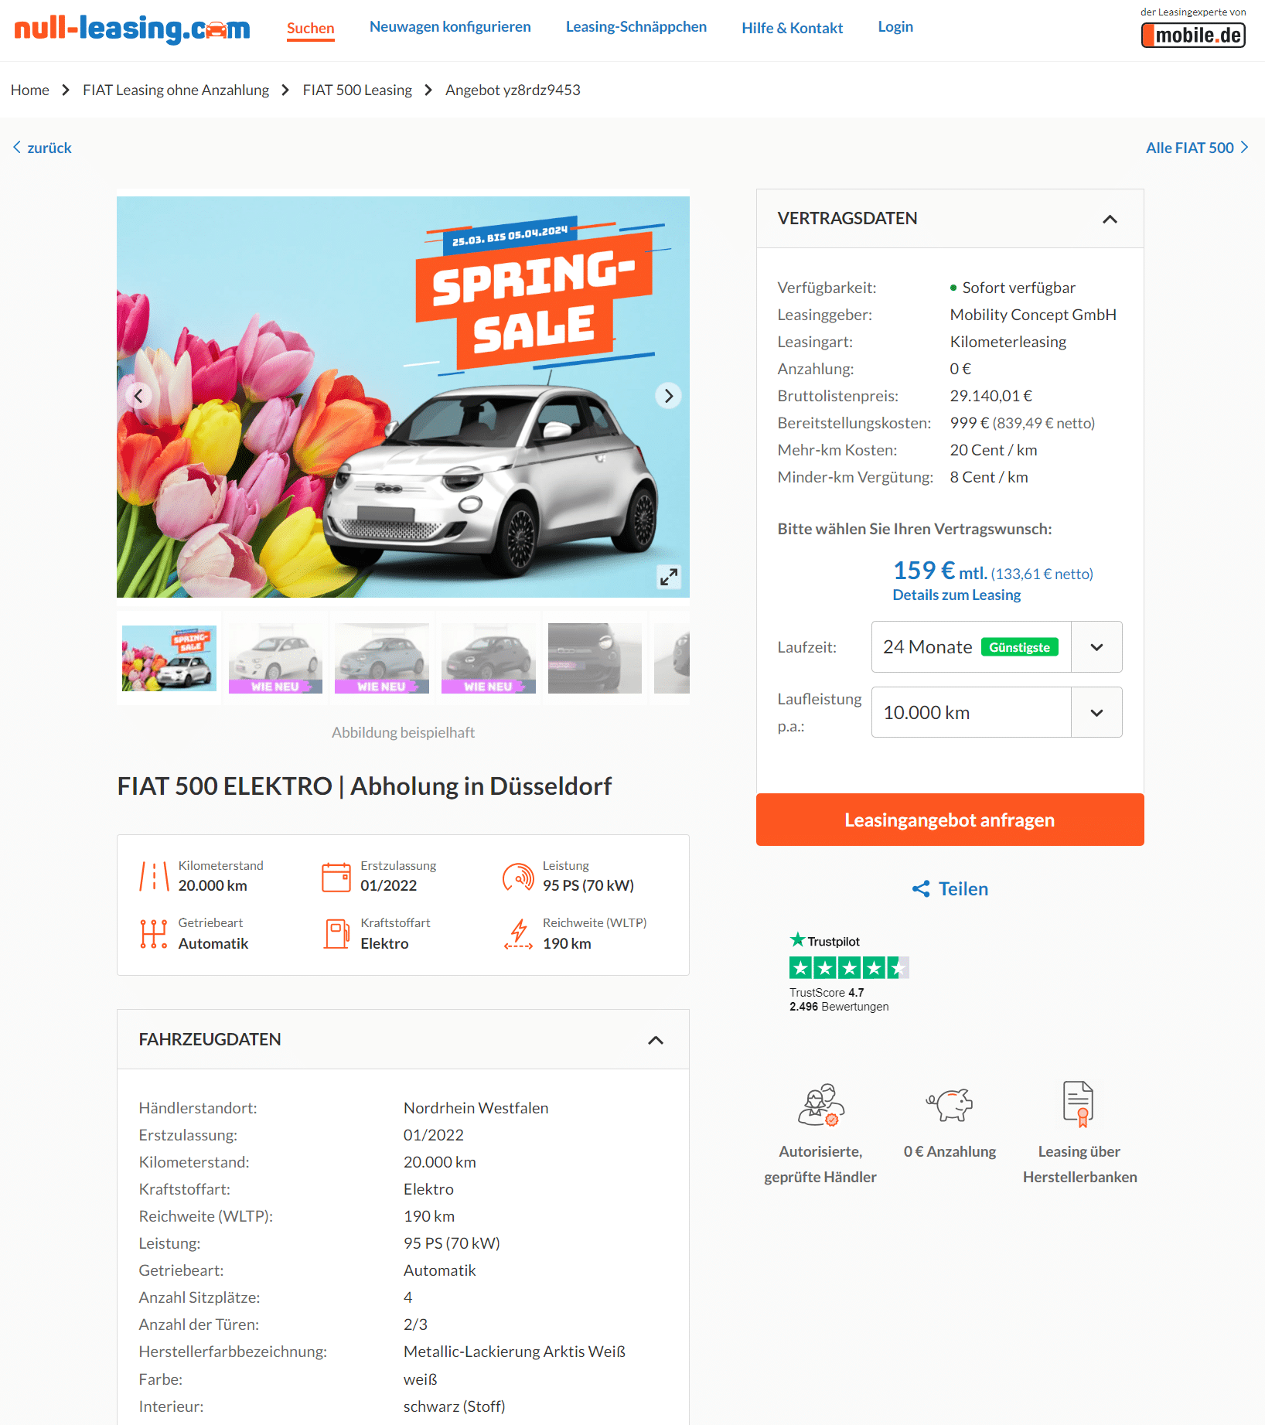Click the Leasingangebot anfragen button
The height and width of the screenshot is (1425, 1265).
click(x=950, y=820)
